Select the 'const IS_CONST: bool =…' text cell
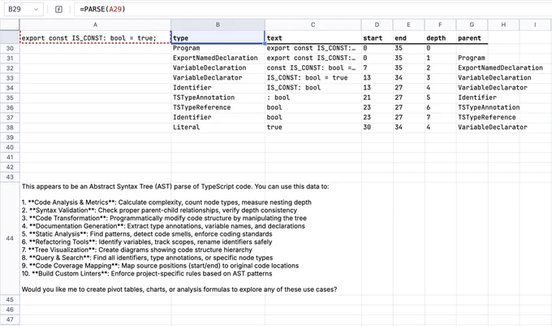 click(313, 68)
